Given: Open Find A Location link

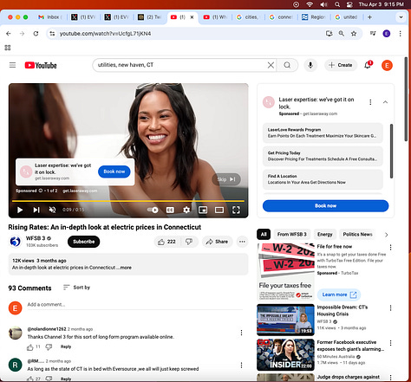Looking at the screenshot, I should click(323, 179).
